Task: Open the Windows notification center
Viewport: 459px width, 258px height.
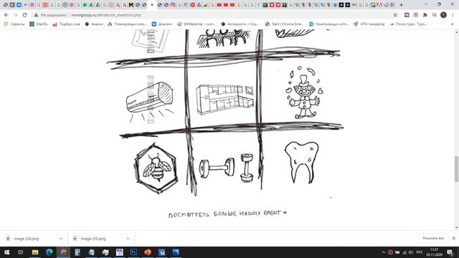Action: 450,252
